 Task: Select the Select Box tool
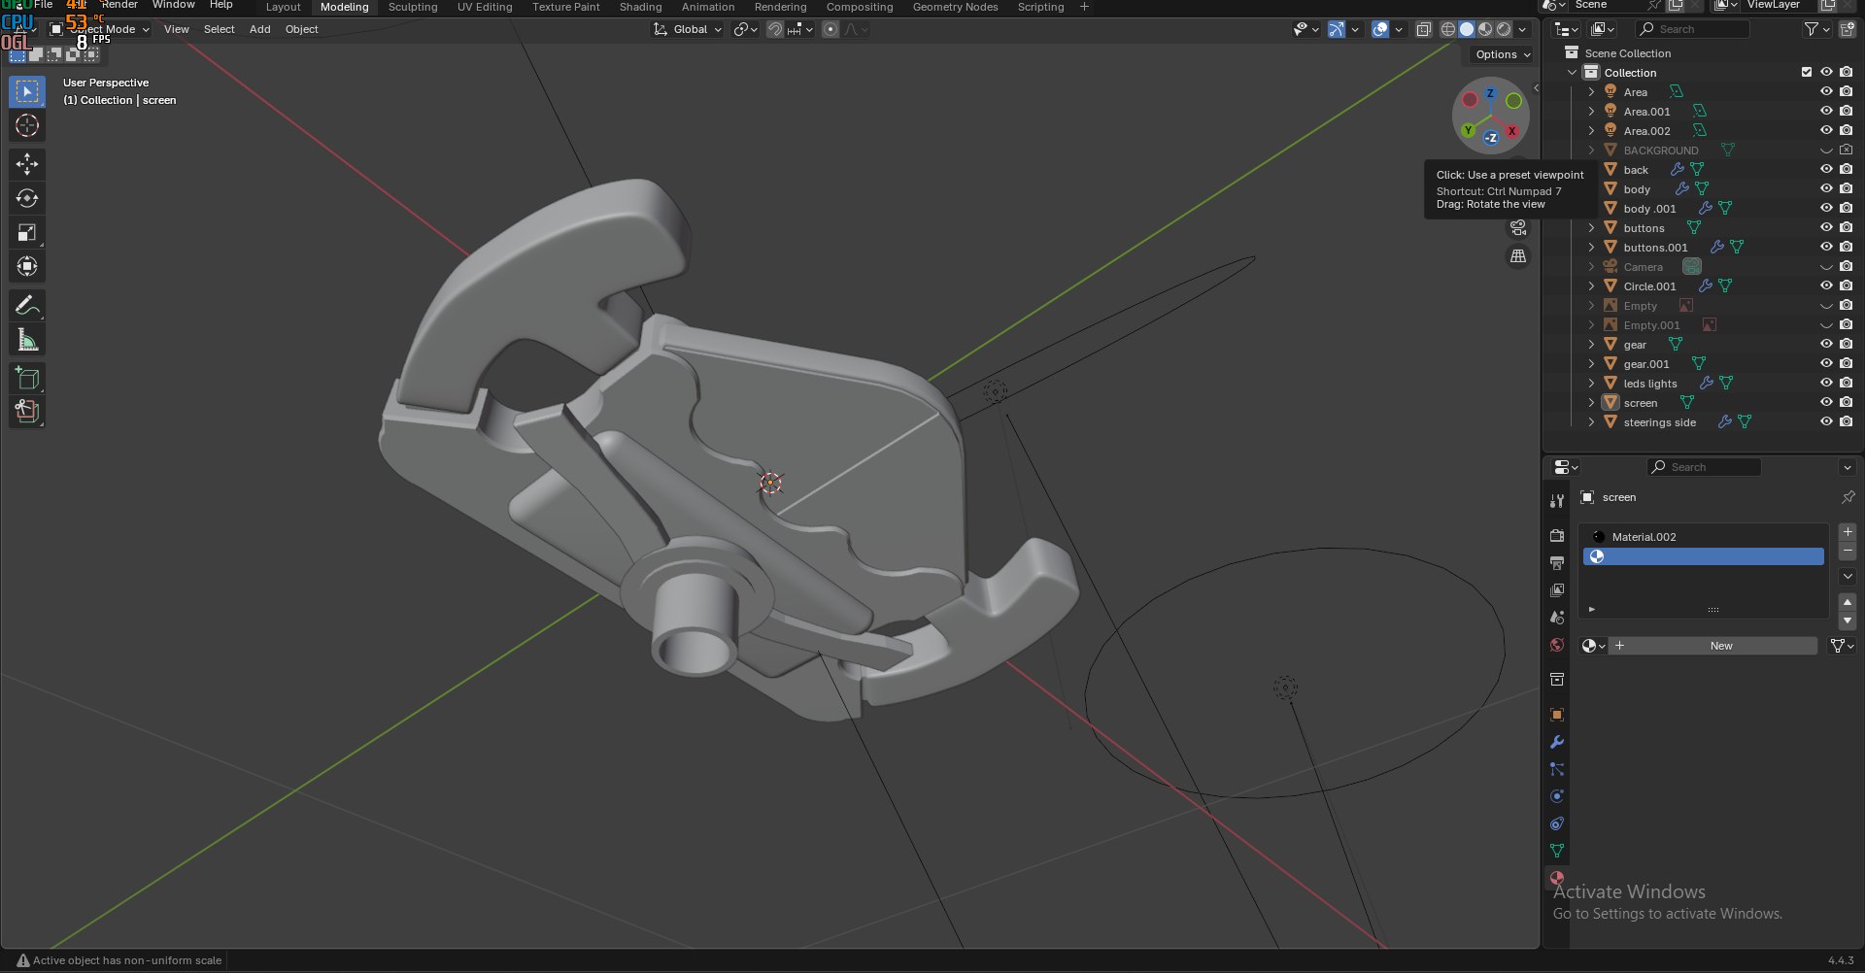[x=27, y=91]
